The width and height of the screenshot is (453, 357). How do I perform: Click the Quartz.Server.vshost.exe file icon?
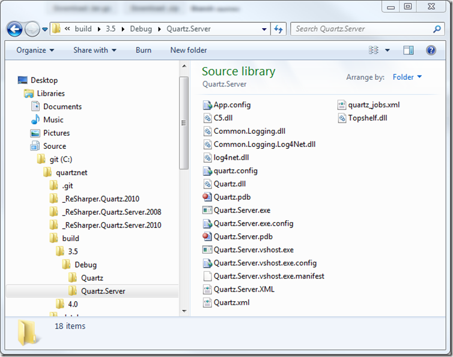[x=207, y=250]
